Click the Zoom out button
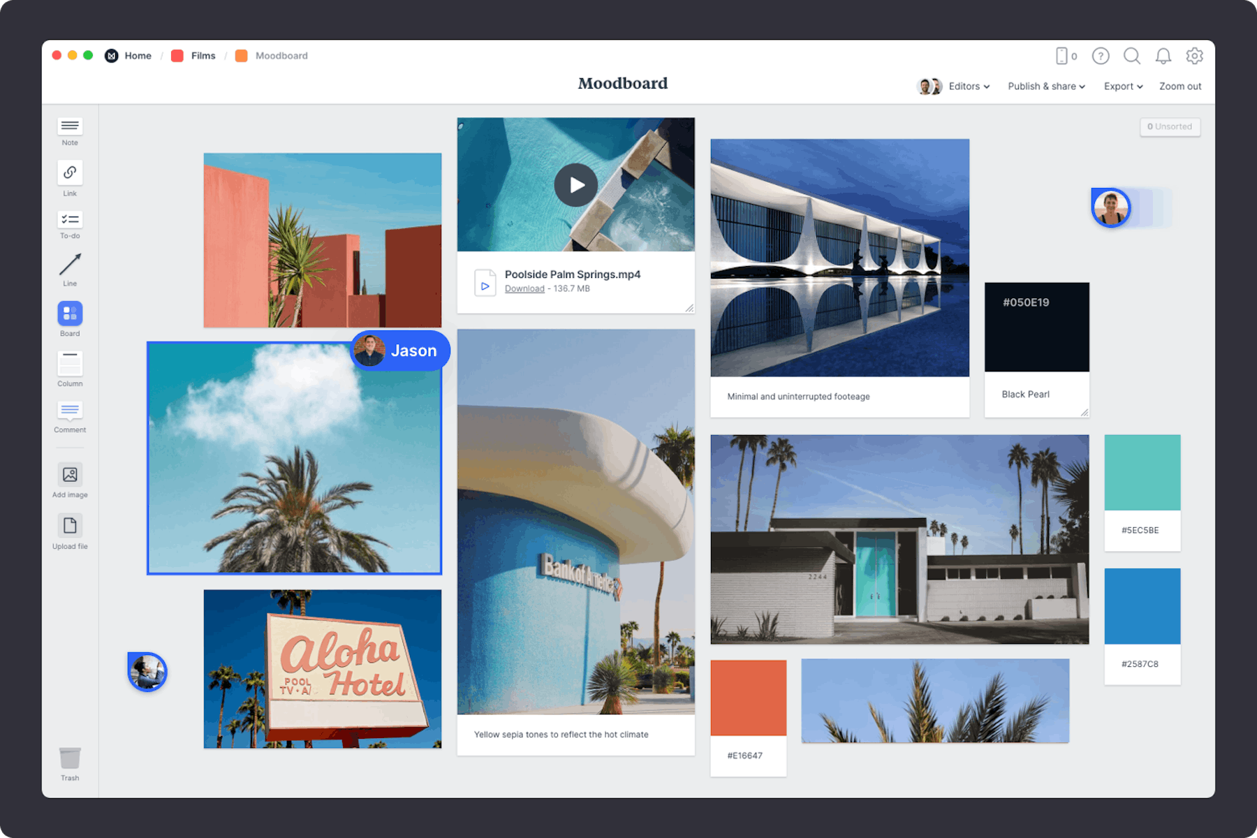The height and width of the screenshot is (838, 1257). tap(1179, 86)
